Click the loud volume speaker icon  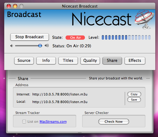(47, 45)
